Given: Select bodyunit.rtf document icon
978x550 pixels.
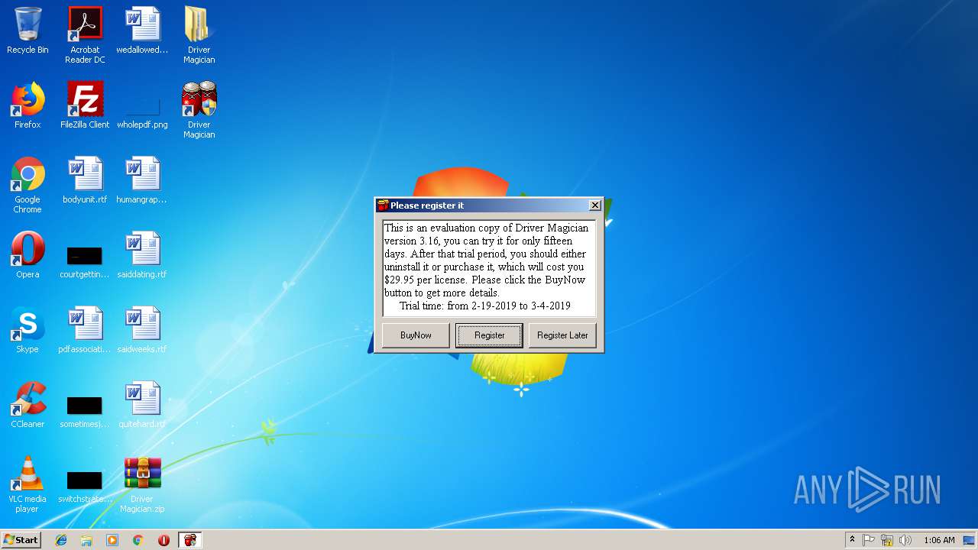Looking at the screenshot, I should click(85, 180).
